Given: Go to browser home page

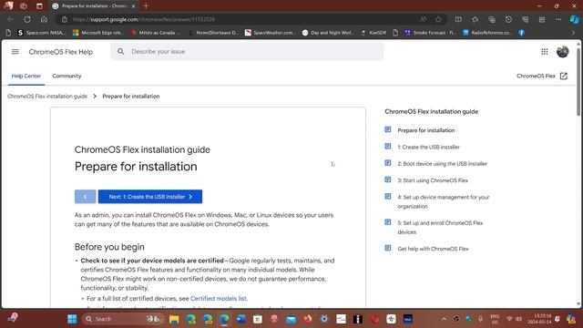Looking at the screenshot, I should (x=44, y=19).
